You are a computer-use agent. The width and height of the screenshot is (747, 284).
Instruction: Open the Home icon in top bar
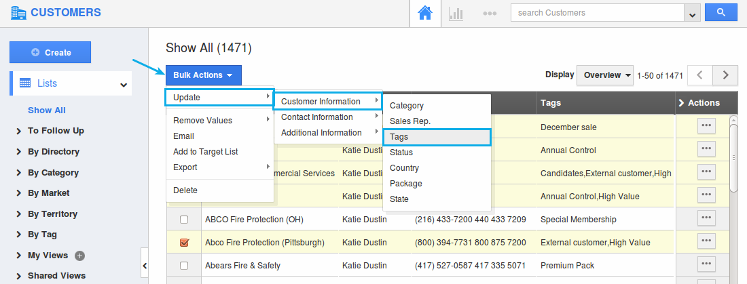coord(425,13)
